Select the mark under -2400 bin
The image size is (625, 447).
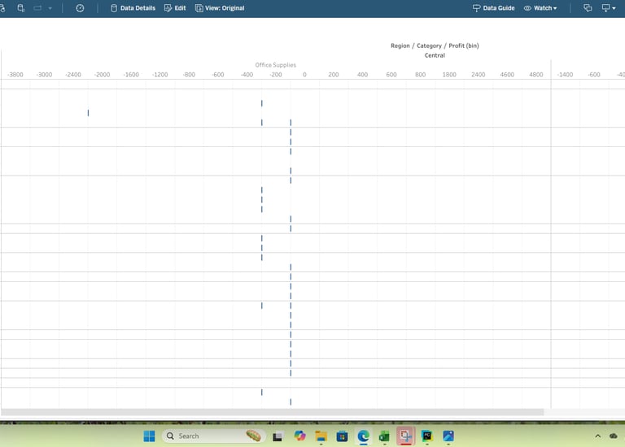coord(88,113)
